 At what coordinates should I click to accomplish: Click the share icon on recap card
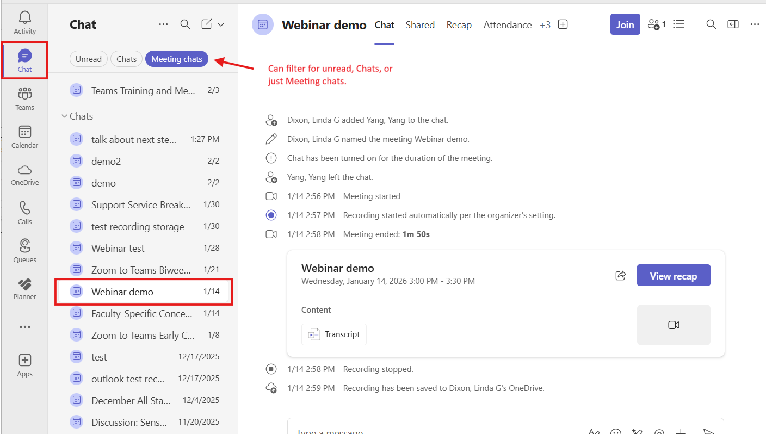[x=620, y=275]
